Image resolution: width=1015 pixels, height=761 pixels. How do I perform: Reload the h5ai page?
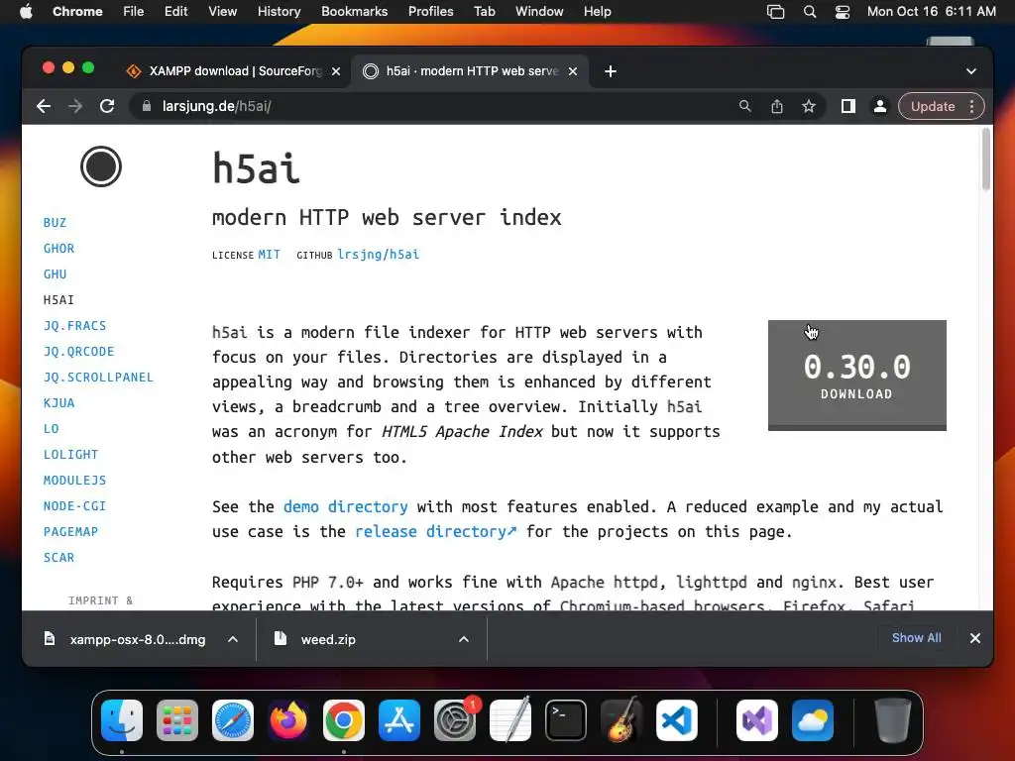click(x=107, y=106)
